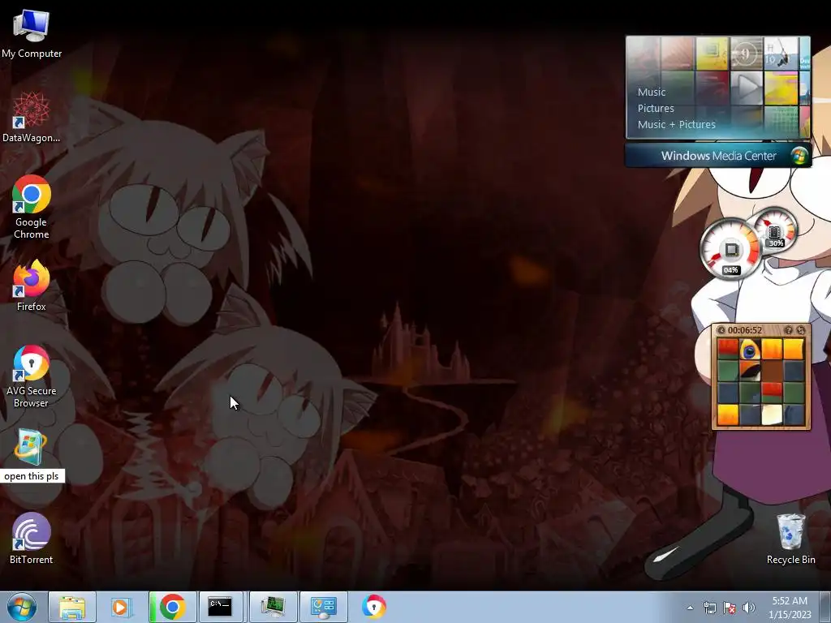This screenshot has height=623, width=831.
Task: Open the network tray icon
Action: pos(709,608)
